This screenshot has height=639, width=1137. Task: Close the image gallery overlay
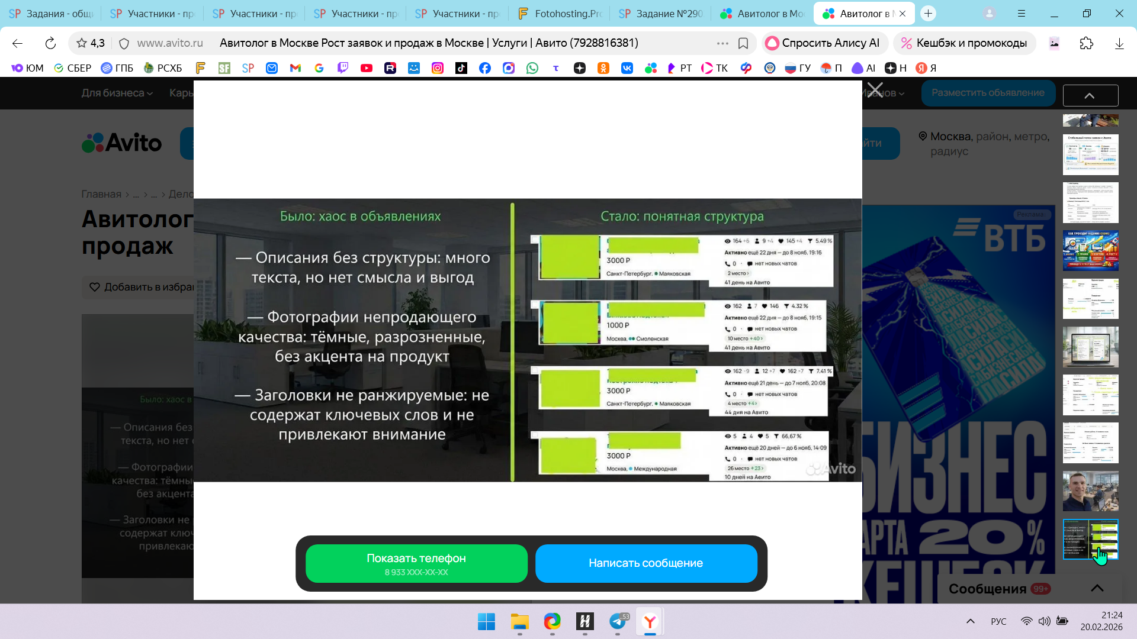coord(875,90)
